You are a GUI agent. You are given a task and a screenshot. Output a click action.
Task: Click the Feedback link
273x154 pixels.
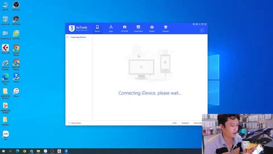click(185, 123)
